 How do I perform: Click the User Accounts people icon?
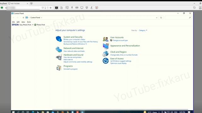[x=105, y=39]
